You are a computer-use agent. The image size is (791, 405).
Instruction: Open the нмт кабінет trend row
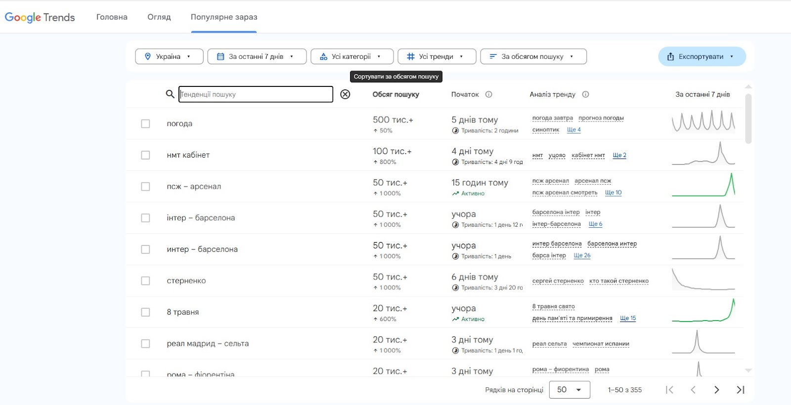point(435,155)
